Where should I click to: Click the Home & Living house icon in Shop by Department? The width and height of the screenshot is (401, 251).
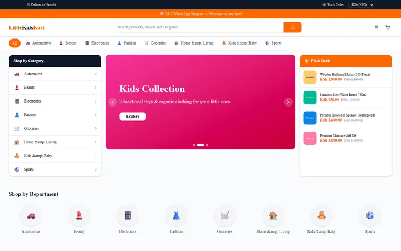273,216
